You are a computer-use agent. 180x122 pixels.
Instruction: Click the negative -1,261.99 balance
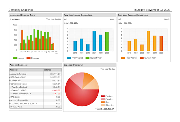[x=56, y=94]
